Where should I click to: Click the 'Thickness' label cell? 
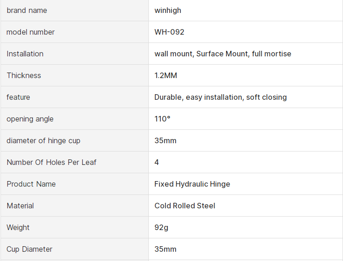pyautogui.click(x=24, y=75)
